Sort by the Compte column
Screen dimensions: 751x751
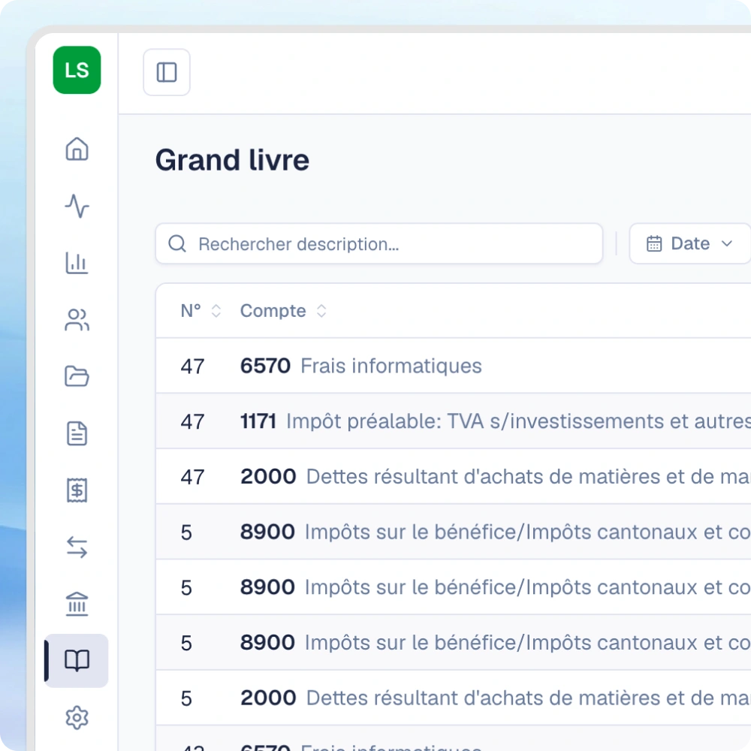click(x=283, y=311)
